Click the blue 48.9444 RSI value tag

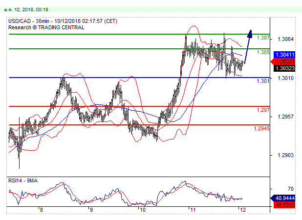283,198
